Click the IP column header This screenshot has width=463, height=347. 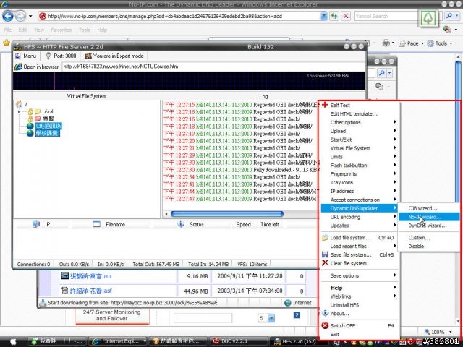[42, 225]
